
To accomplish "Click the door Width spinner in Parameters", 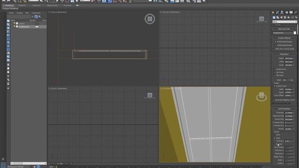I will click(x=294, y=62).
